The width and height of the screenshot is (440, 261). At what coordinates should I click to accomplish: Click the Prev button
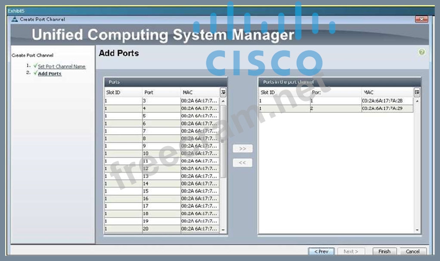(321, 252)
